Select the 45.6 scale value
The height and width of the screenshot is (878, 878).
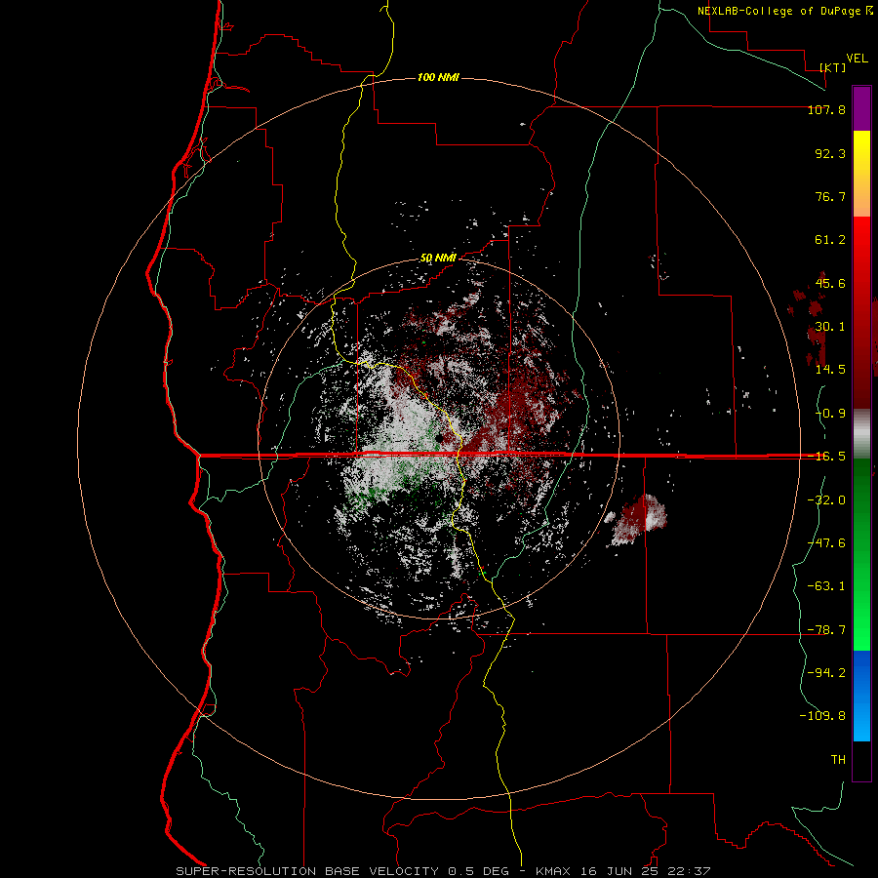click(830, 283)
